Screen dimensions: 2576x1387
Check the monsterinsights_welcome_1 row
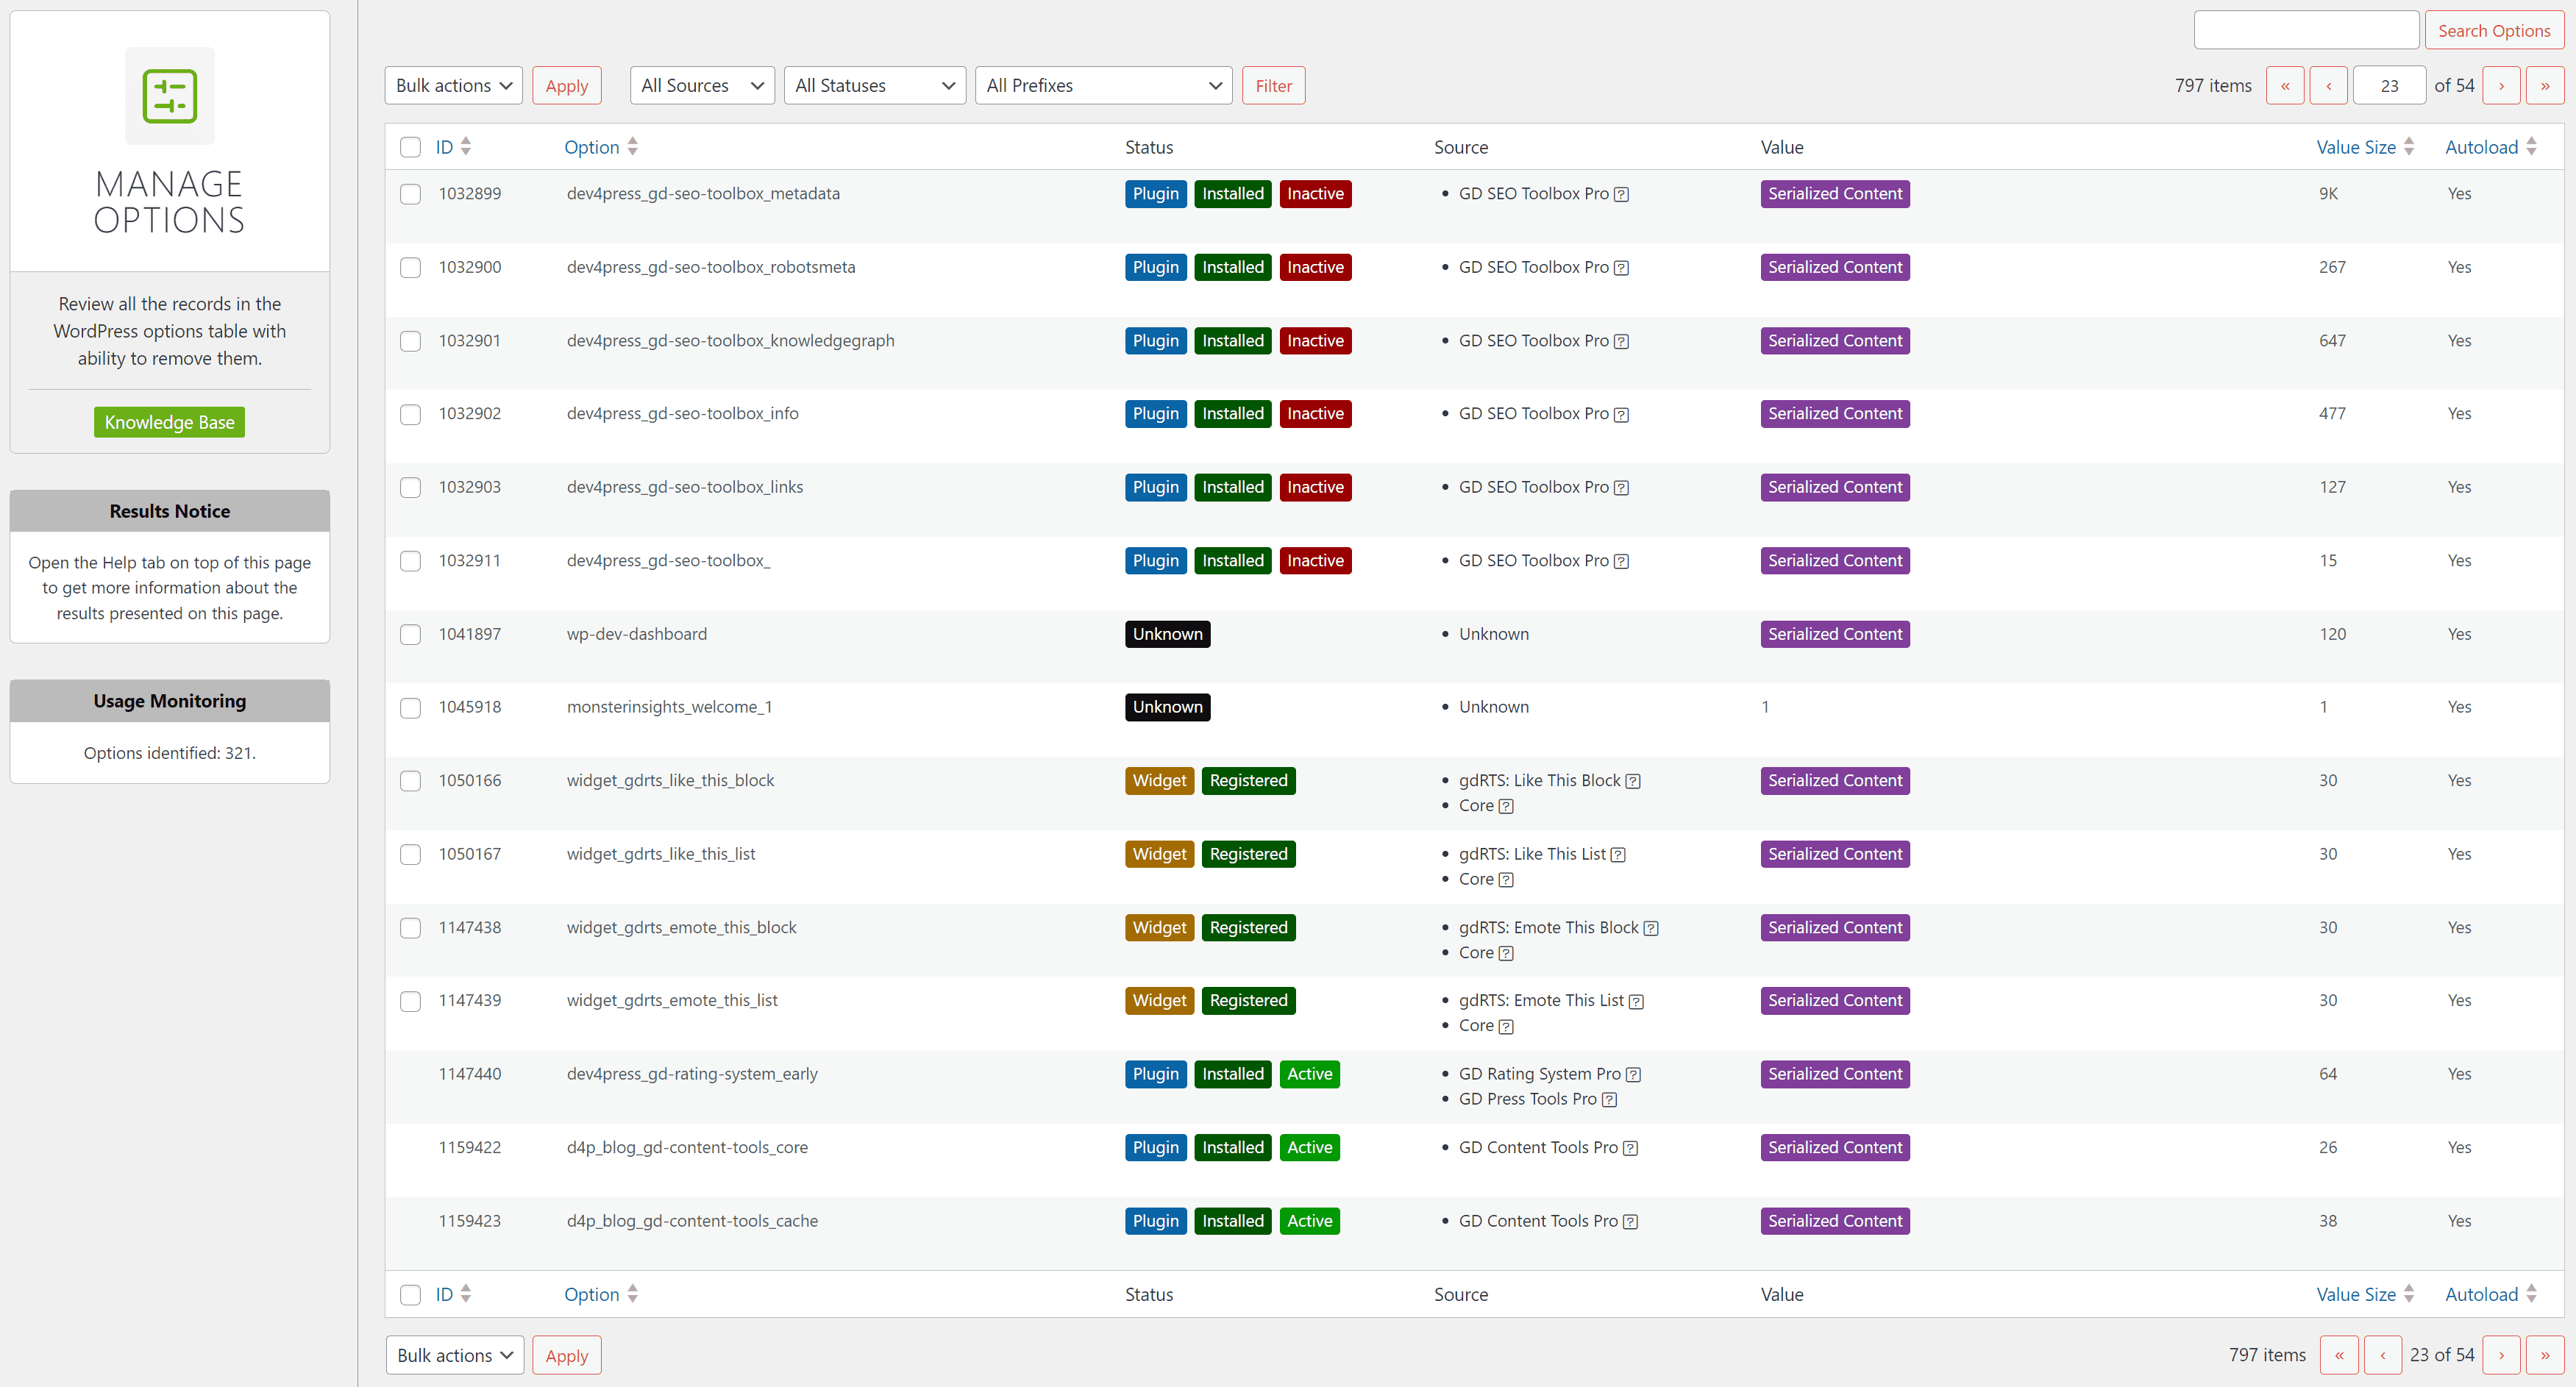click(410, 708)
